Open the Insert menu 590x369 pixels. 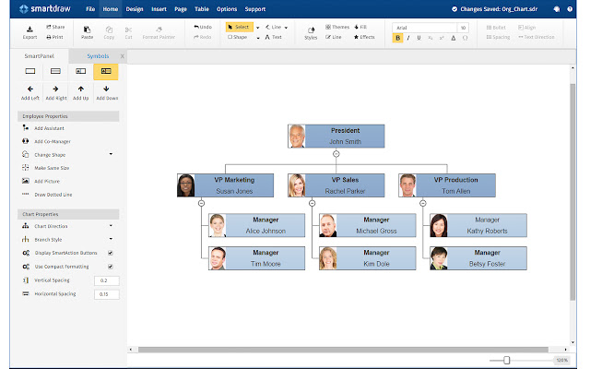(159, 9)
